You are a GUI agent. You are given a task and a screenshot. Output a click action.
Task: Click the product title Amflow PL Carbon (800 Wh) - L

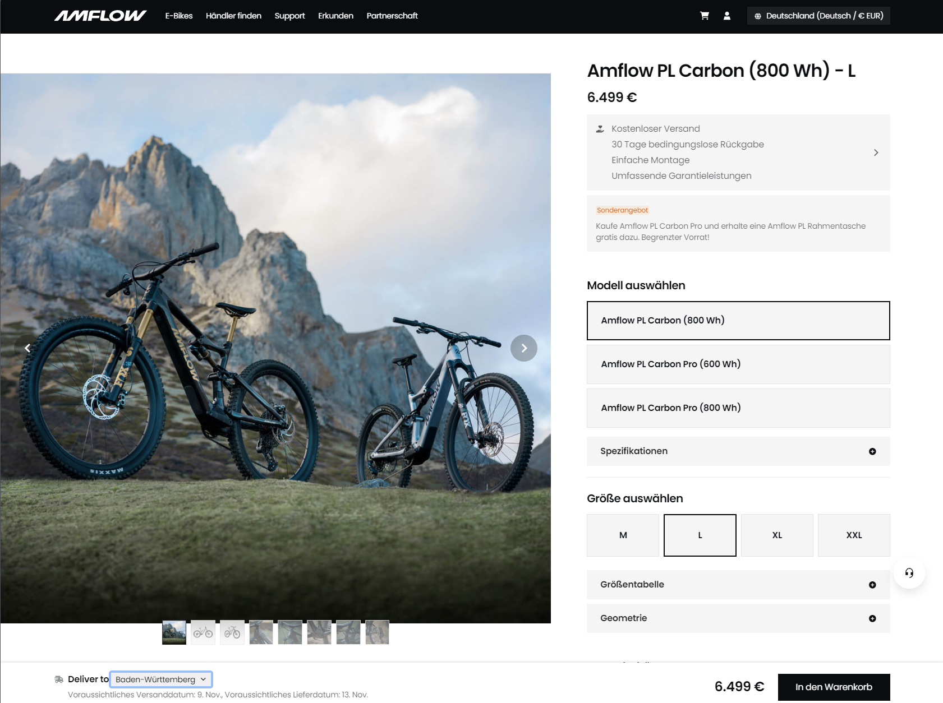721,71
